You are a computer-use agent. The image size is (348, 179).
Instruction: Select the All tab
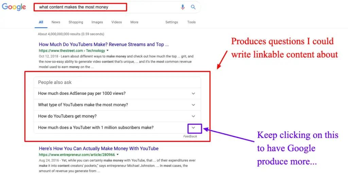(x=41, y=22)
